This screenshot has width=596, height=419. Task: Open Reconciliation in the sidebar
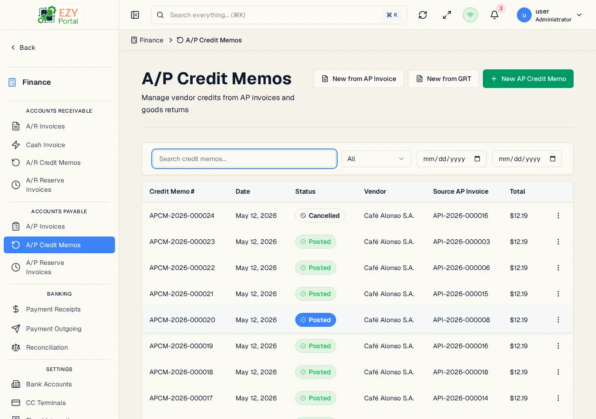click(x=59, y=347)
